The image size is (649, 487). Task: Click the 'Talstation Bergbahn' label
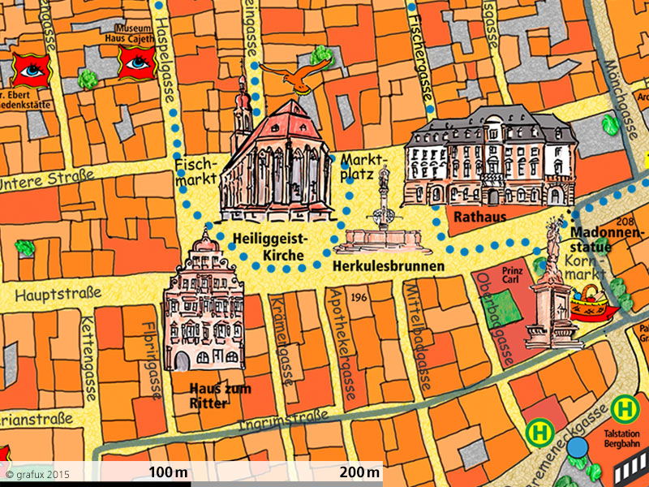pyautogui.click(x=621, y=439)
